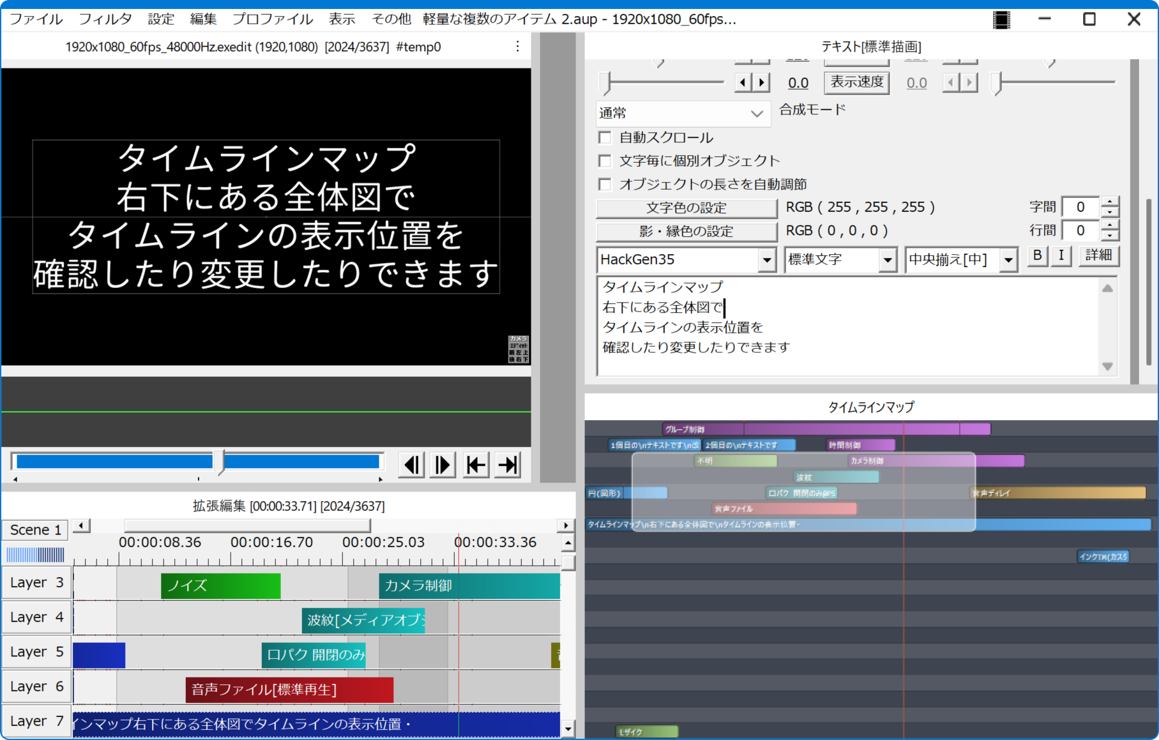Open the フィルタ menu
Screen dimensions: 1159x740
pos(105,19)
